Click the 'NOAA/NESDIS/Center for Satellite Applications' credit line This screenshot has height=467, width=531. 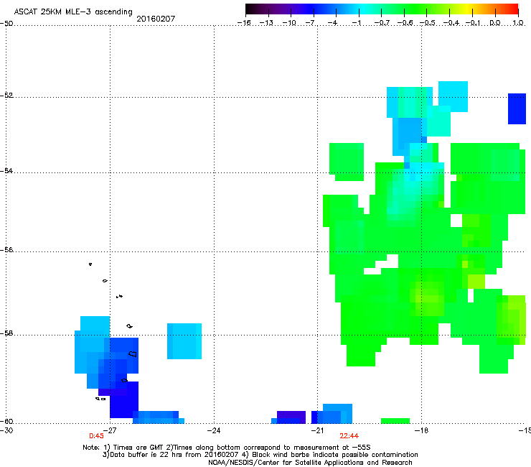pyautogui.click(x=310, y=463)
